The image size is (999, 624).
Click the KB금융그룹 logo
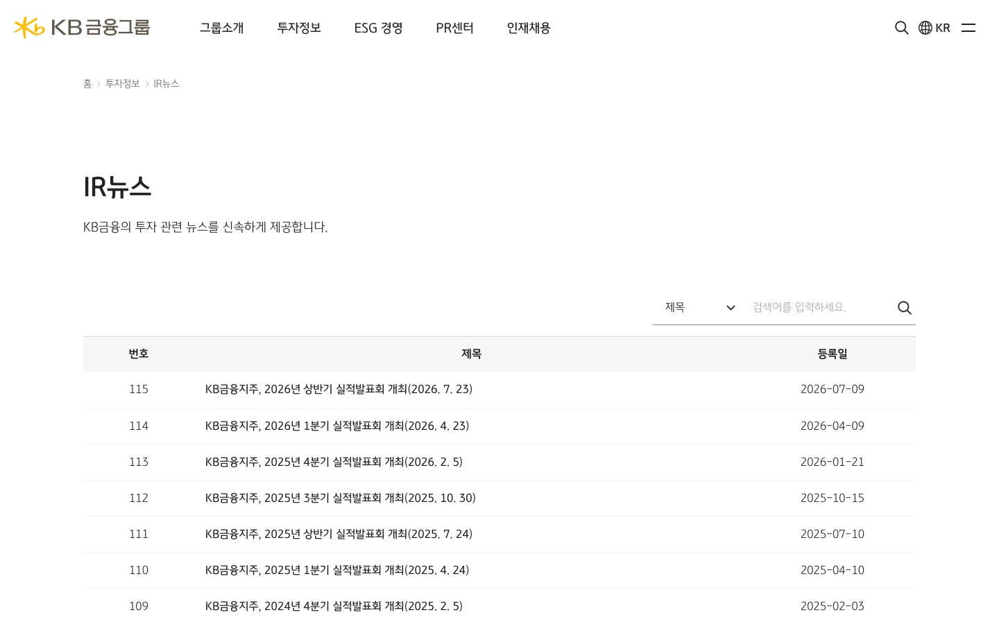82,28
